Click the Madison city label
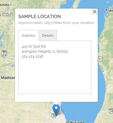Screen dimensions: 113x123 tap(8, 78)
